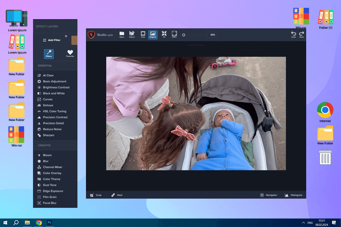Select the Crop tool
This screenshot has width=341, height=227.
[96, 195]
